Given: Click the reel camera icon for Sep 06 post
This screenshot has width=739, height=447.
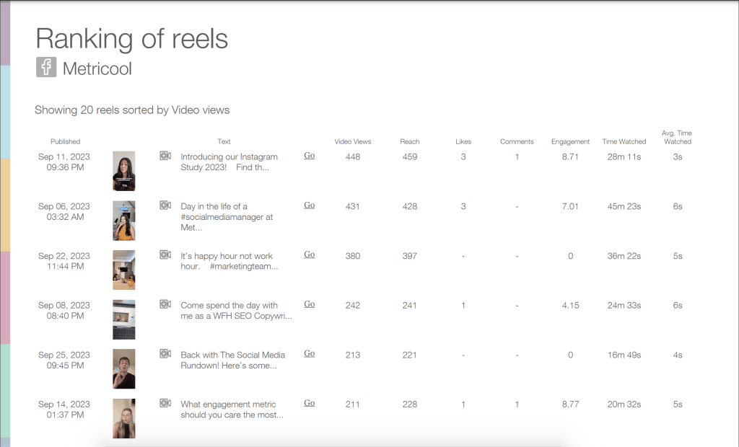Looking at the screenshot, I should [x=165, y=205].
